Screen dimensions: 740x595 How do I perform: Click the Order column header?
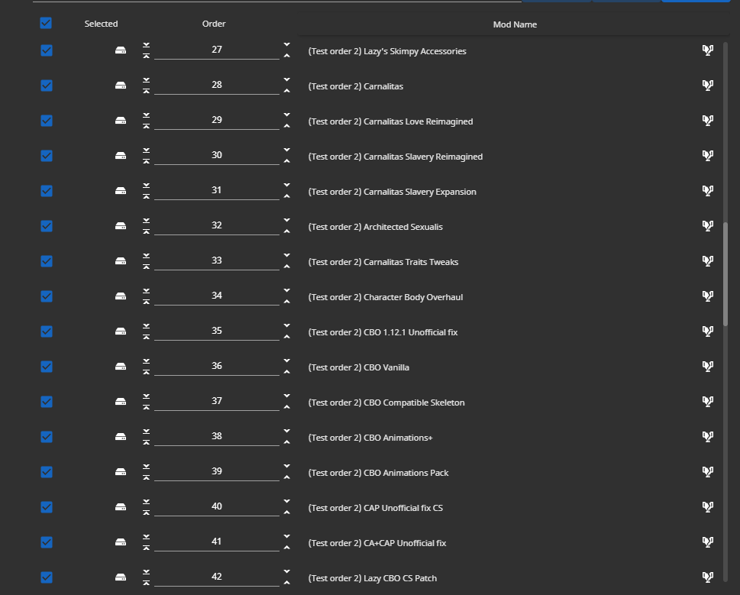(214, 24)
